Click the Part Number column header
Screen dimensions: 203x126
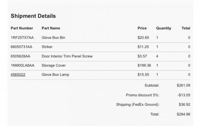[22, 28]
